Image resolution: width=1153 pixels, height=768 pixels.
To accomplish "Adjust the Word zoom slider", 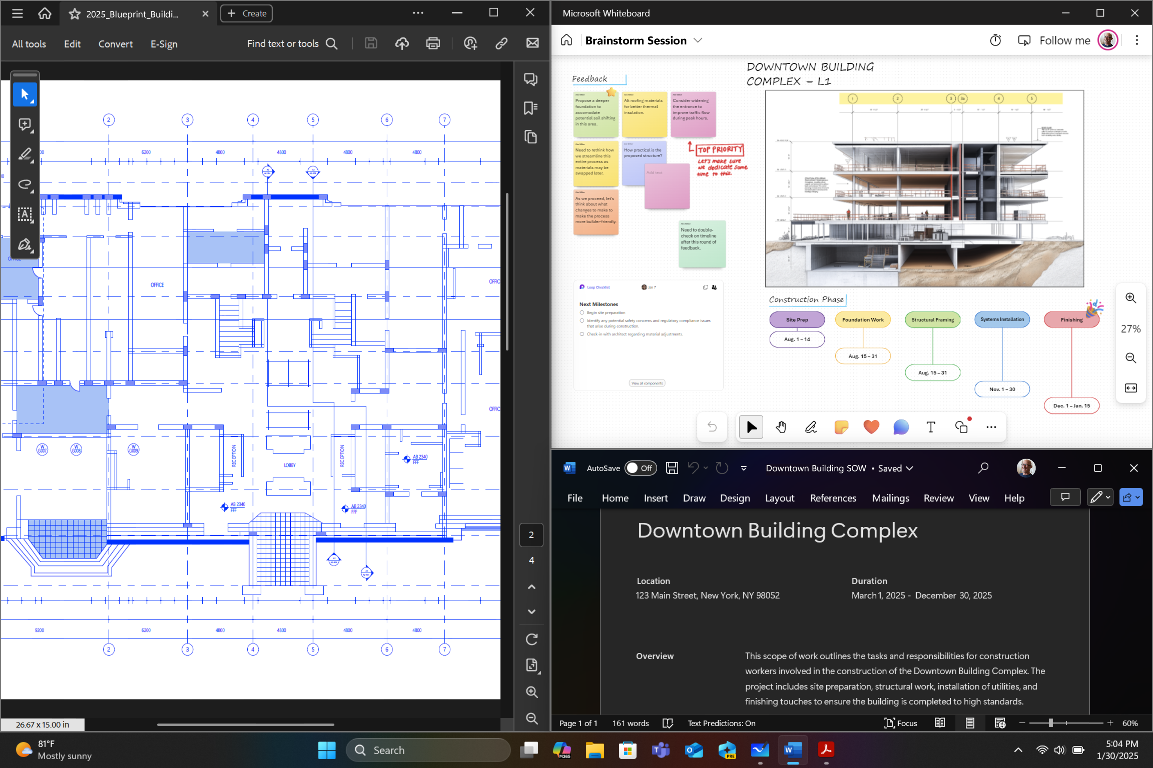I will click(1051, 723).
